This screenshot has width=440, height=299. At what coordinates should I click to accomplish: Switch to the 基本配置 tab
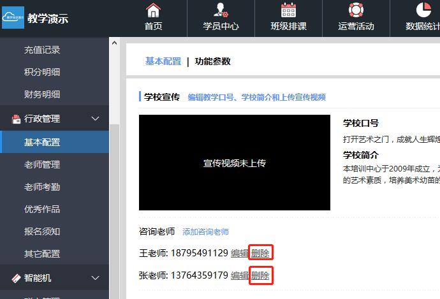163,61
